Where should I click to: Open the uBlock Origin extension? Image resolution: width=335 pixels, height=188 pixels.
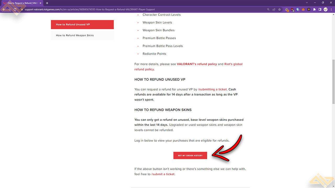tap(292, 9)
